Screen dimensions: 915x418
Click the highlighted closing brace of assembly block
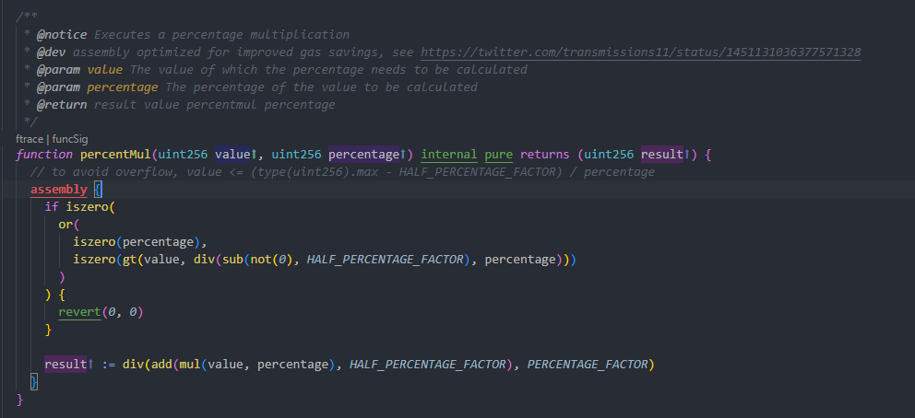(x=34, y=382)
